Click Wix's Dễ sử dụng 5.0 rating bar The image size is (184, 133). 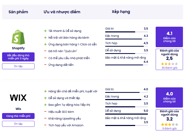(x=127, y=114)
